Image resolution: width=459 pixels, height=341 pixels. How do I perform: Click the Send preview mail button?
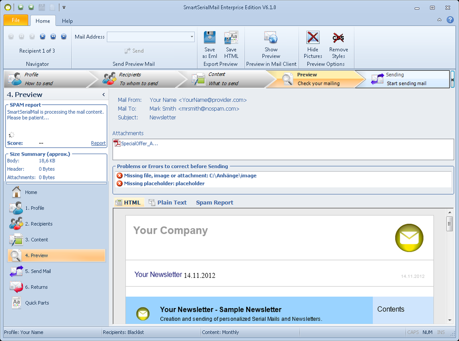134,51
